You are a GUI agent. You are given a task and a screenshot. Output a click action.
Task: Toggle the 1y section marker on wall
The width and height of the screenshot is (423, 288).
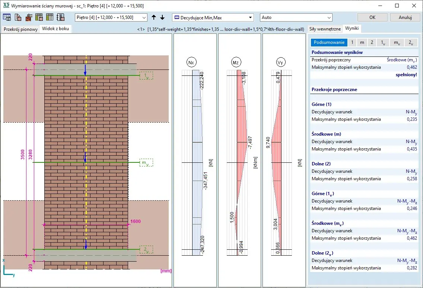pyautogui.click(x=146, y=76)
